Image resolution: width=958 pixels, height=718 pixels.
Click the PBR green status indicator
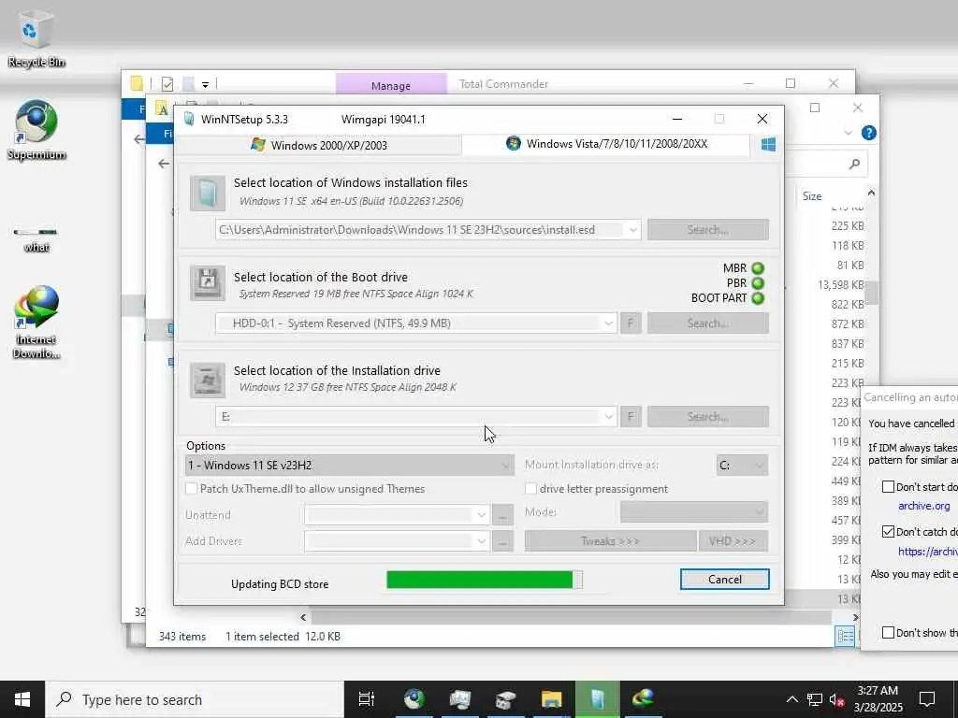click(x=758, y=283)
